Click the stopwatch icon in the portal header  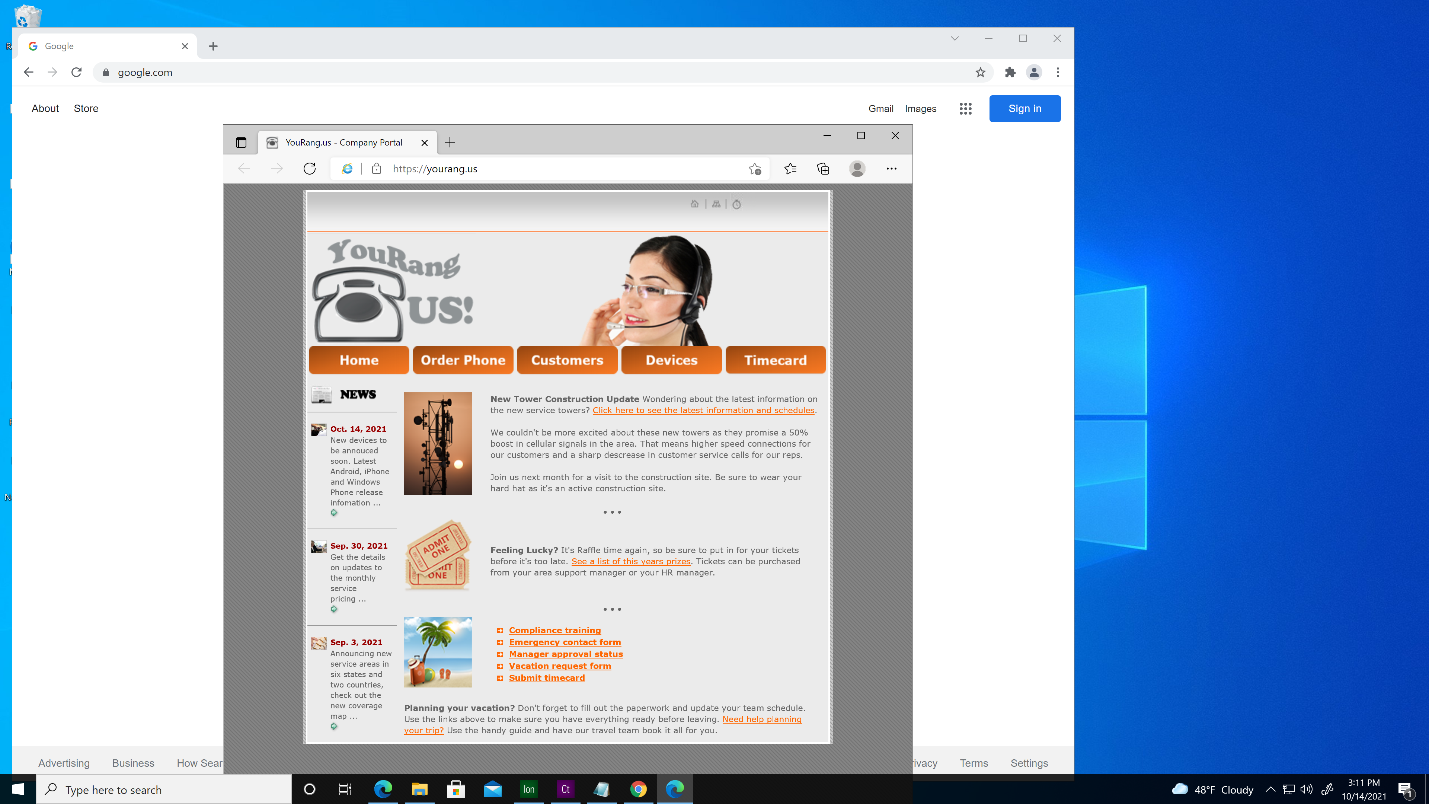(x=736, y=204)
